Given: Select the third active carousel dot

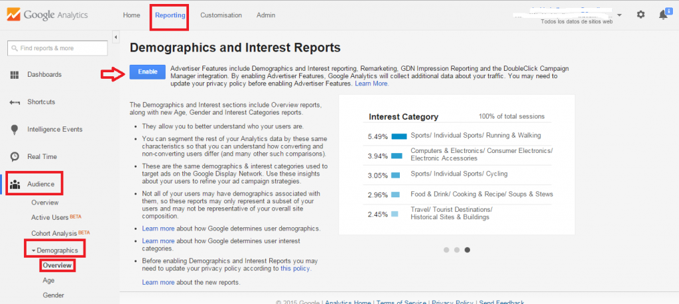Looking at the screenshot, I should click(467, 250).
